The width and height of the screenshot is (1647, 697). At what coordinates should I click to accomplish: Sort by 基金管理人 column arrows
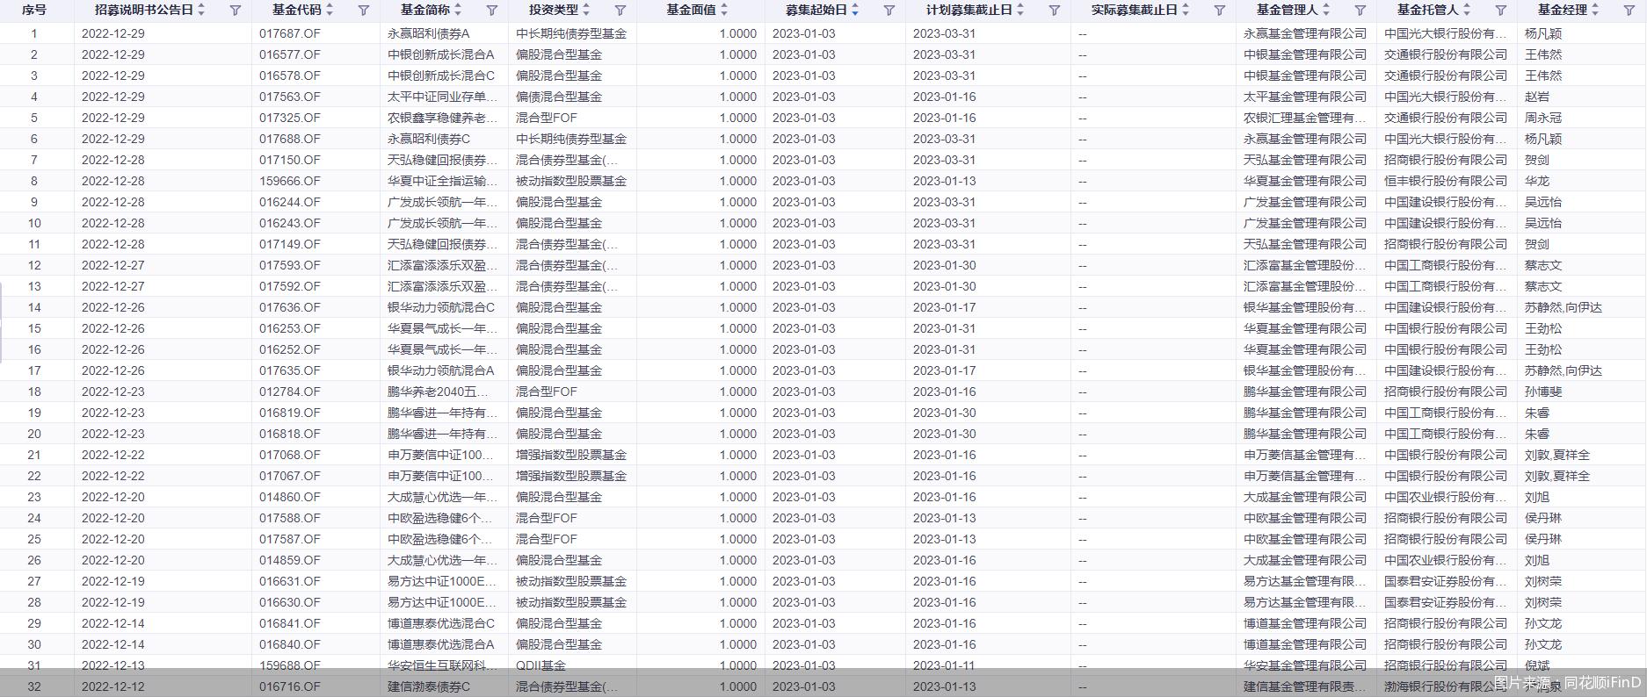(1326, 10)
